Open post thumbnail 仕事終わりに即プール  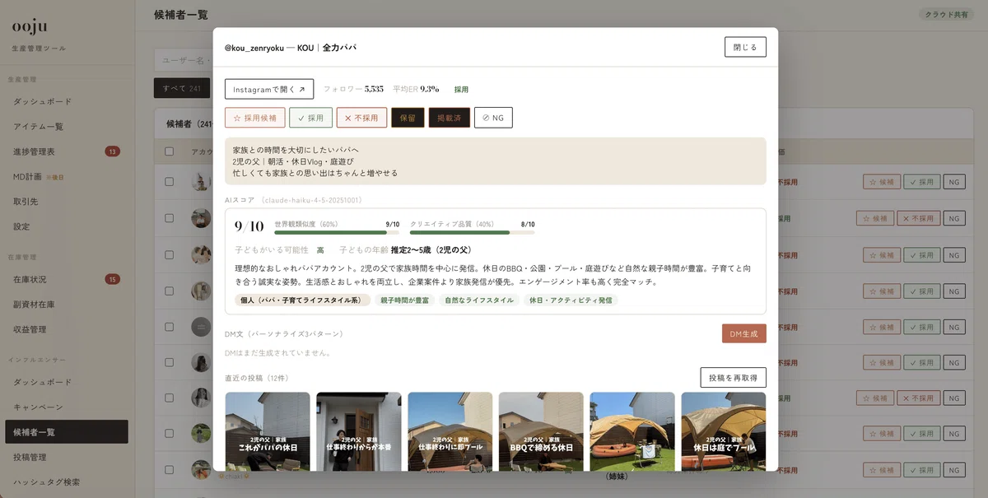[450, 431]
